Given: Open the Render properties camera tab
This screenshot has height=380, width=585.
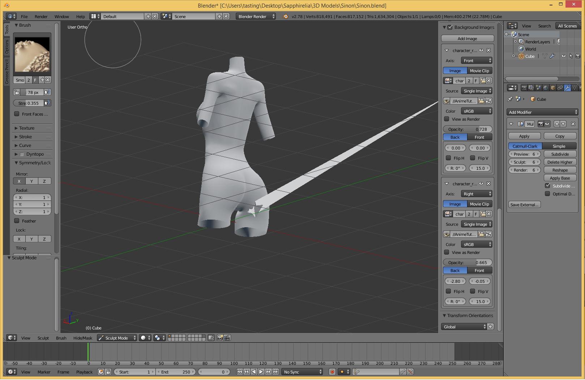Looking at the screenshot, I should coord(524,87).
